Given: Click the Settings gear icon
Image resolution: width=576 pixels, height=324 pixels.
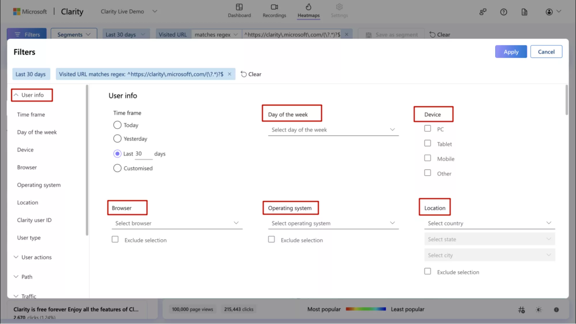Looking at the screenshot, I should [339, 7].
